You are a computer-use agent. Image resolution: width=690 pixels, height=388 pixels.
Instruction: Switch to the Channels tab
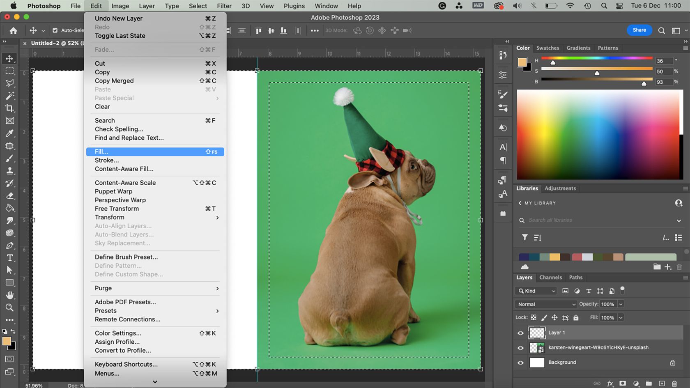[550, 278]
